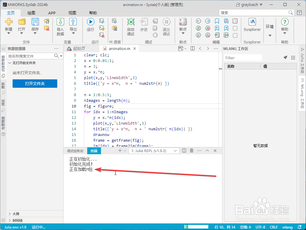Click the folder with red X icon
Viewport: 306px width, 230px height.
[47, 28]
